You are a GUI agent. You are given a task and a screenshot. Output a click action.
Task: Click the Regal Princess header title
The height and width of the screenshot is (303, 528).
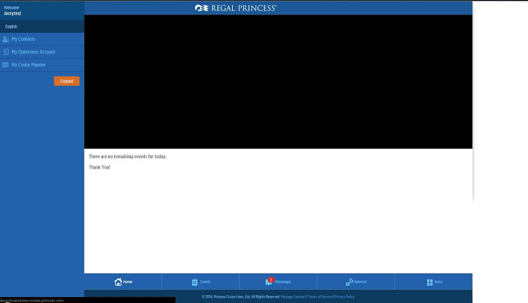244,8
